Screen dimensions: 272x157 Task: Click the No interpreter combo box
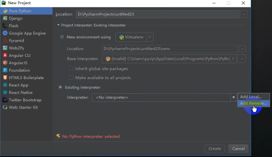164,98
